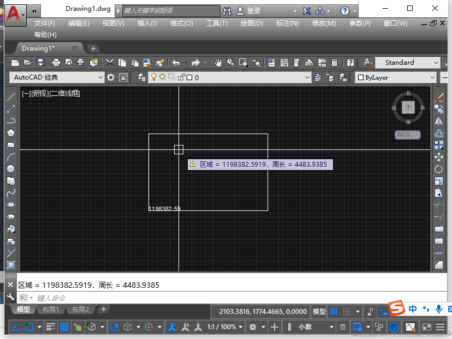Select the Line drawing tool
Viewport: 452px width, 339px height.
click(x=11, y=96)
